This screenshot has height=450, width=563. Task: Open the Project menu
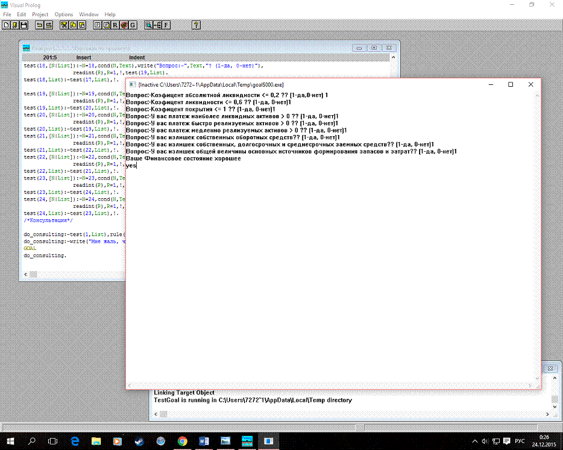pyautogui.click(x=40, y=14)
